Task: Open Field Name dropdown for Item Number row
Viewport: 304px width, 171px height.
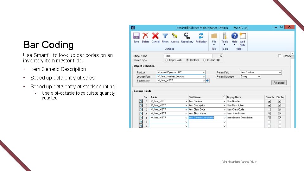Action: 225,101
